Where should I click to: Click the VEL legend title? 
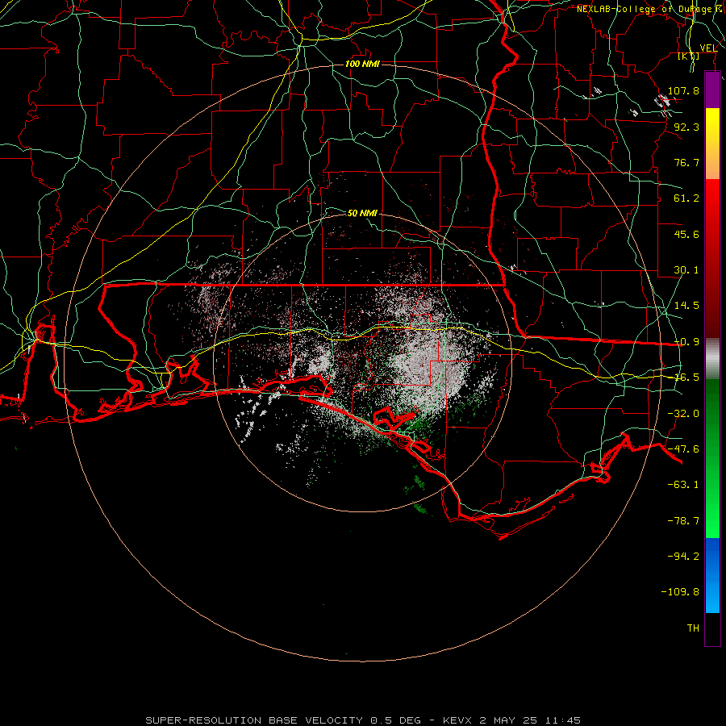(x=708, y=48)
